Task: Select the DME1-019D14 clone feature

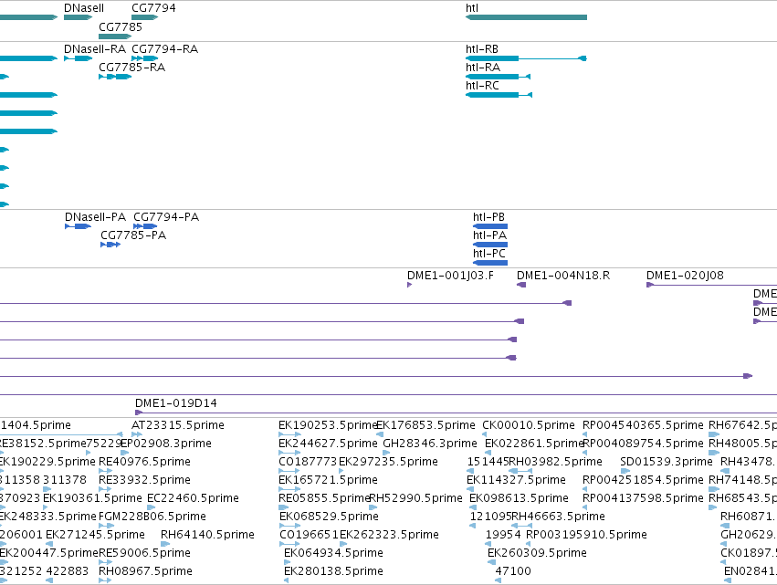Action: pos(456,413)
